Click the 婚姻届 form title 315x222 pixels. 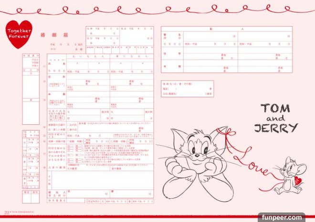(x=60, y=35)
